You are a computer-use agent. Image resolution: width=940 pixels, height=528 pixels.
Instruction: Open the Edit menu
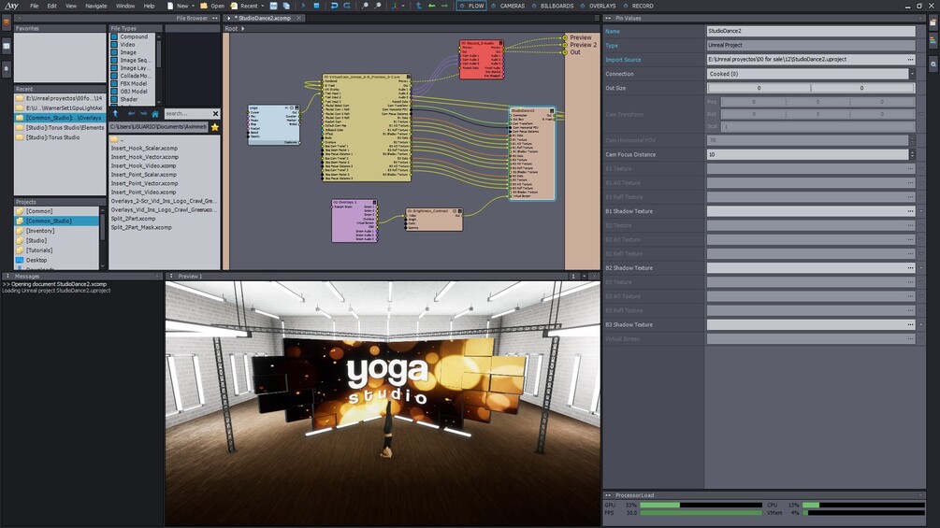[52, 6]
